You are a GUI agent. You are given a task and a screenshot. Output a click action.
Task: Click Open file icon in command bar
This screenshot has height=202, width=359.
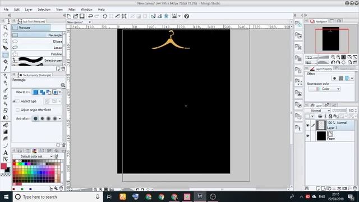click(76, 16)
